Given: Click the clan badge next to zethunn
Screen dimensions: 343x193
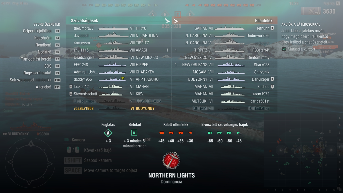Looking at the screenshot, I should point(272,28).
